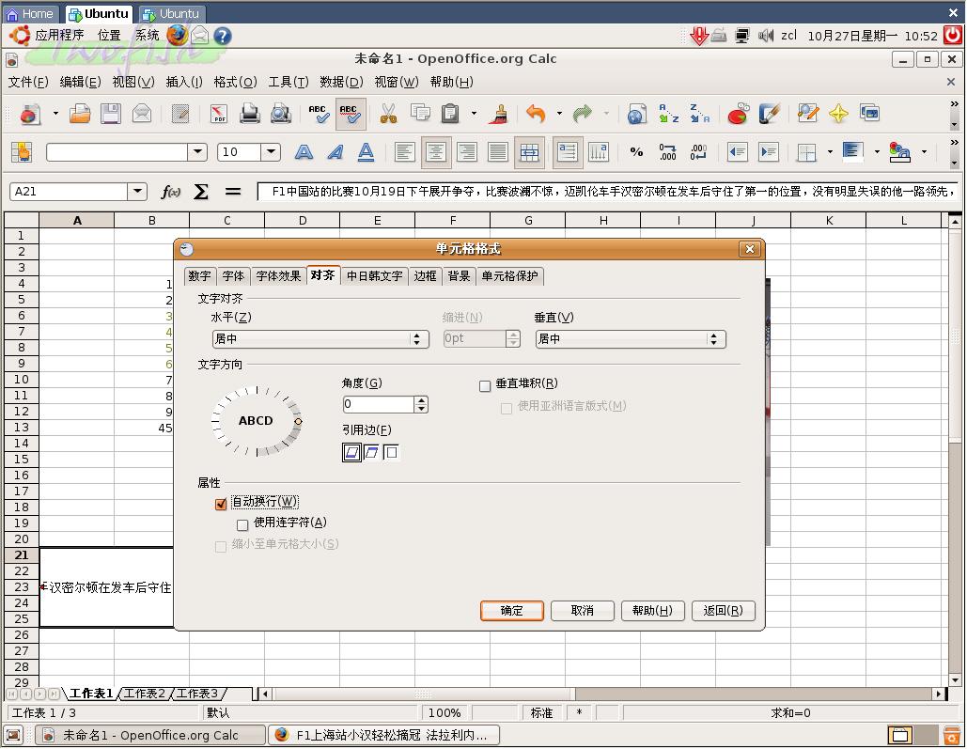Toggle AutoSpellcheck ABC red underline icon
Screen dimensions: 967x749
(351, 114)
